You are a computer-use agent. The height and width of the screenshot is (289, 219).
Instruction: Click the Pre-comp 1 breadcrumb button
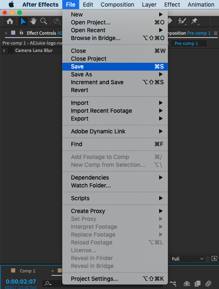point(189,43)
